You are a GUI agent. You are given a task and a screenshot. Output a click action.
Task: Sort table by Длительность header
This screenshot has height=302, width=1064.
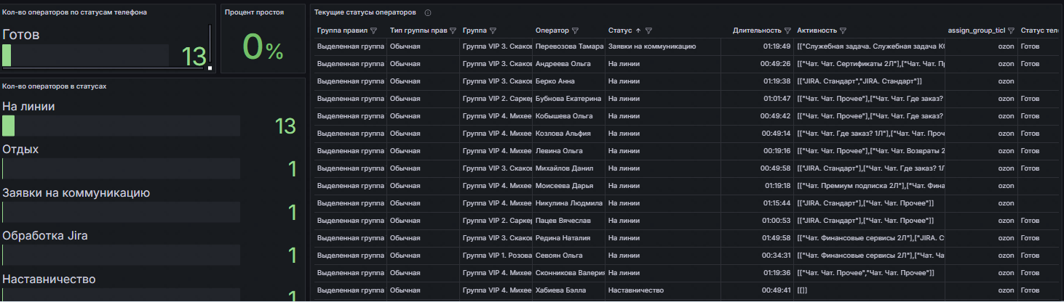[756, 30]
